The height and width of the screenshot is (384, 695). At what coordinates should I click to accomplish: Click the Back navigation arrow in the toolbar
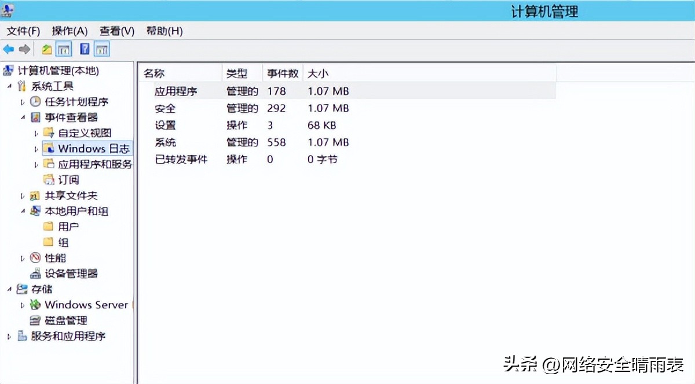pos(9,49)
